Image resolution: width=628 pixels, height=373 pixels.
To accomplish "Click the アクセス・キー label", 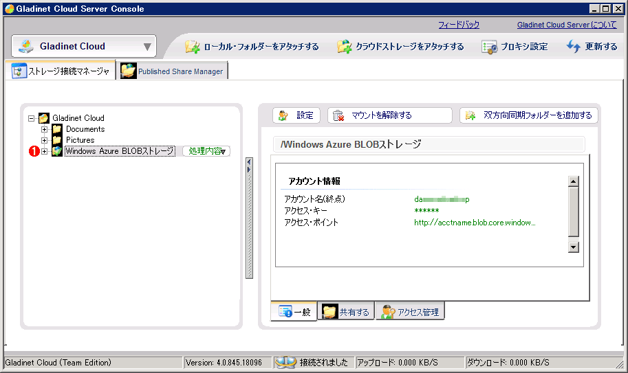I will click(305, 211).
